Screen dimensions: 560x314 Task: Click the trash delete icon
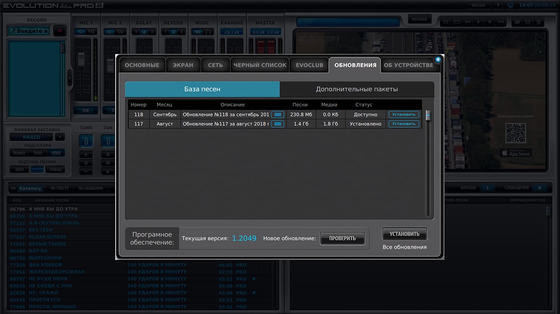tap(538, 22)
